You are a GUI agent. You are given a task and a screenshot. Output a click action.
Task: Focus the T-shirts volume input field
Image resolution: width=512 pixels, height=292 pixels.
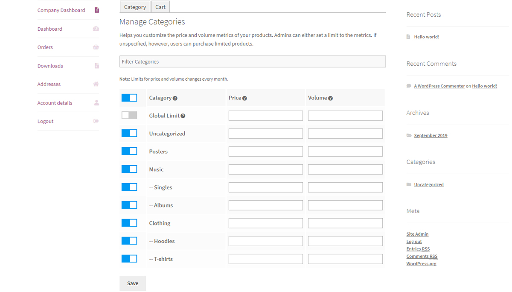pos(345,259)
